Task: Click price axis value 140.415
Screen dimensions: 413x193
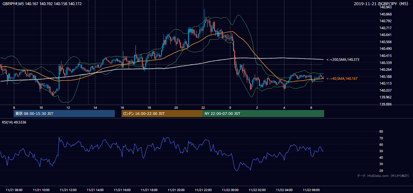Action: click(x=386, y=56)
